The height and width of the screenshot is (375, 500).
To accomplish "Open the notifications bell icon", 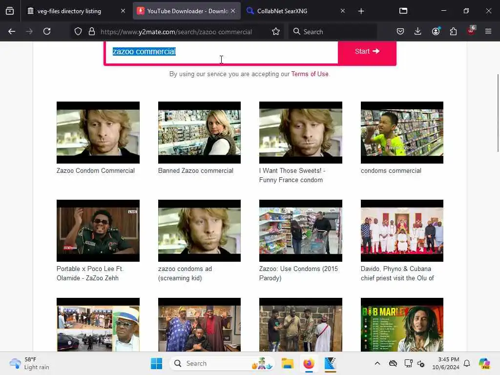I will click(467, 363).
